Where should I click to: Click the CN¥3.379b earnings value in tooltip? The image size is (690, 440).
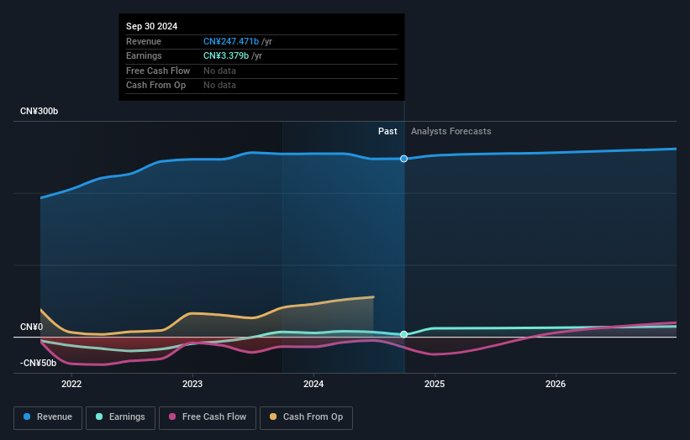coord(226,55)
